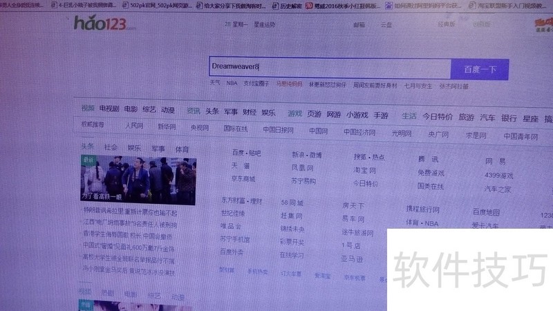
Task: Select 军事 in the top navigation bar
Action: 231,112
